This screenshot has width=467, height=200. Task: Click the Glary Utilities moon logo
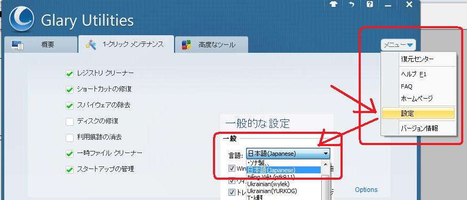(21, 19)
